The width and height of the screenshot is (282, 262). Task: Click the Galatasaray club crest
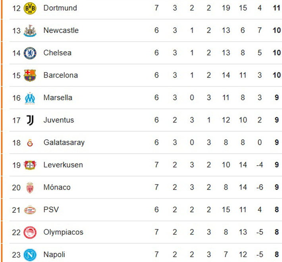click(x=30, y=143)
